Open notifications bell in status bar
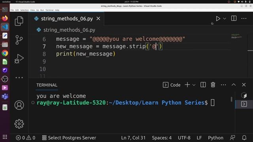Image resolution: width=253 pixels, height=142 pixels. (244, 138)
